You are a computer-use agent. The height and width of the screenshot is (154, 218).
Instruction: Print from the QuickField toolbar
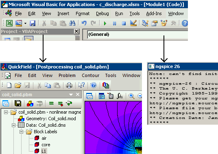(x=69, y=85)
